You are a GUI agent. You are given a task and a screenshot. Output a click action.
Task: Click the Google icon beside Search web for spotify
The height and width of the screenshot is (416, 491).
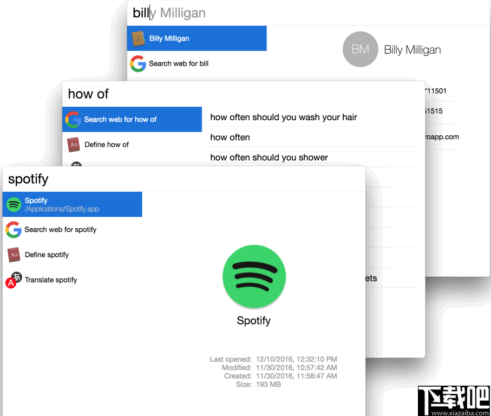point(14,230)
